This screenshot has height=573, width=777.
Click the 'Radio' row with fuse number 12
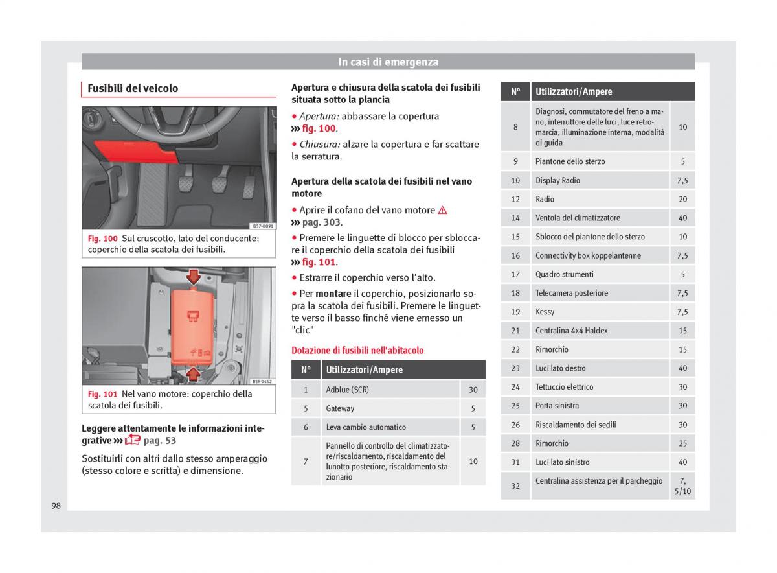pyautogui.click(x=598, y=199)
